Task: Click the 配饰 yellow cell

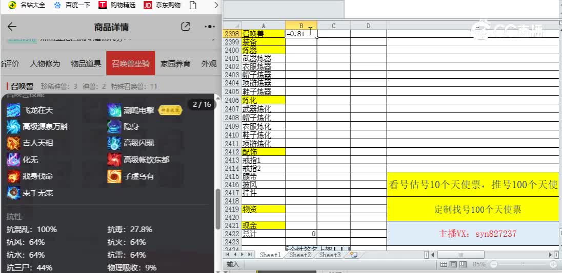Action: tap(264, 152)
